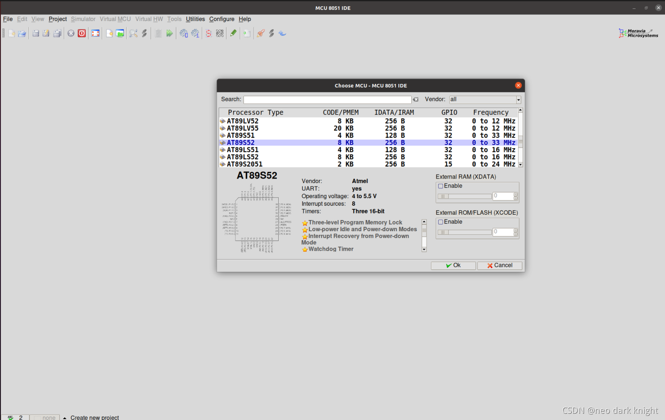The height and width of the screenshot is (420, 665).
Task: Select AT89S52 processor row
Action: (x=368, y=143)
